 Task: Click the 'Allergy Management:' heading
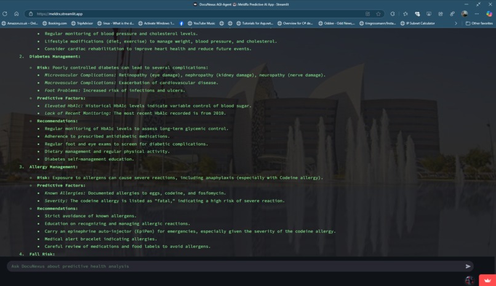pos(54,167)
